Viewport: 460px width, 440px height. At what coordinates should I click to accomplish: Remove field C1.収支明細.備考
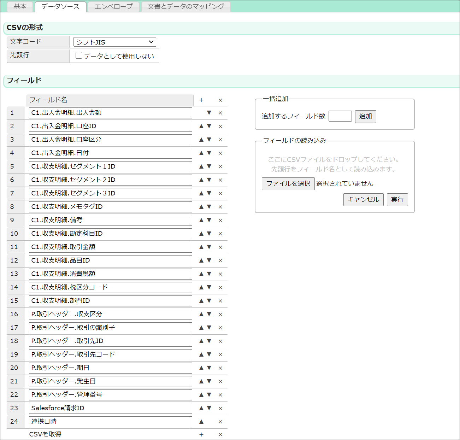(220, 220)
